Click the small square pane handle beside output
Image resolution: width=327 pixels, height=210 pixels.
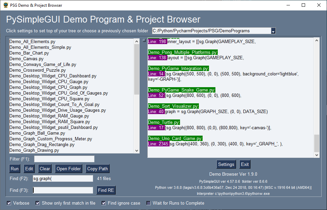[144, 40]
